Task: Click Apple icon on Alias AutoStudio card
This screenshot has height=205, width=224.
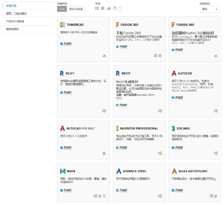Action: click(x=216, y=196)
